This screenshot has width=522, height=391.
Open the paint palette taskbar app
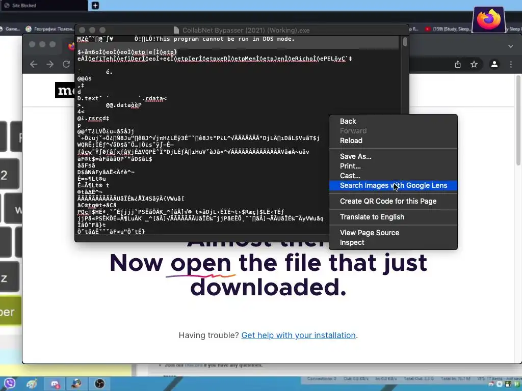(32, 384)
